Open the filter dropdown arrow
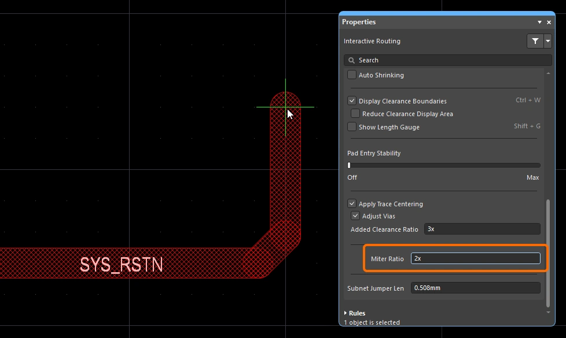The width and height of the screenshot is (566, 338). [547, 41]
